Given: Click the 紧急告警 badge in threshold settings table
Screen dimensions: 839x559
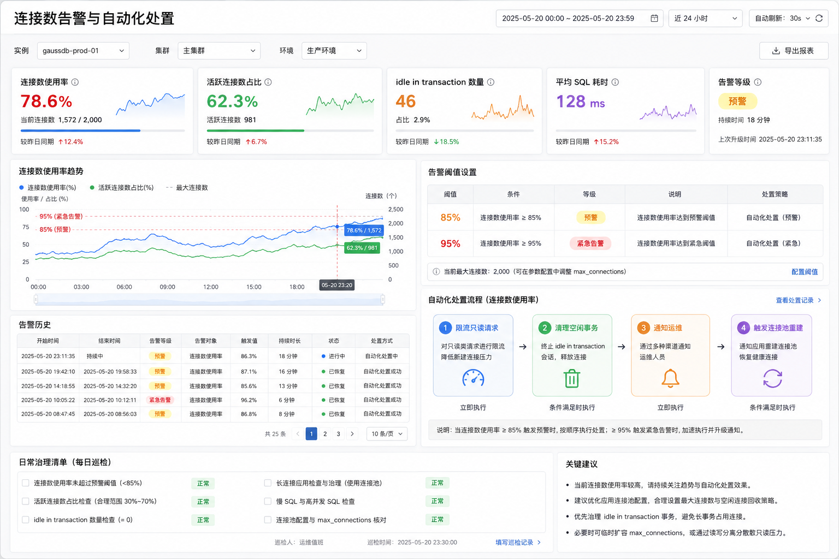Looking at the screenshot, I should tap(590, 243).
